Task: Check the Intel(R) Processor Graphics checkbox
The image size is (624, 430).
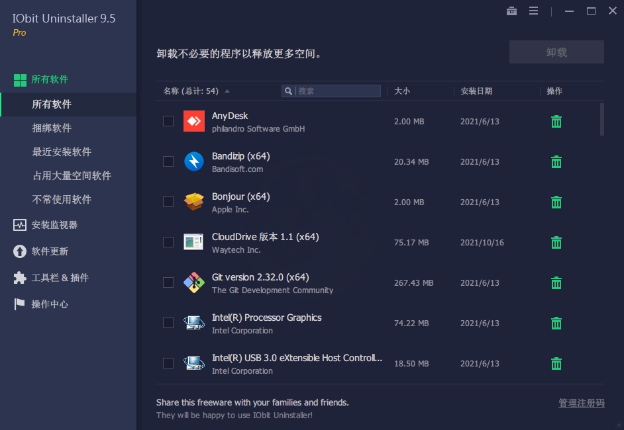Action: tap(168, 323)
